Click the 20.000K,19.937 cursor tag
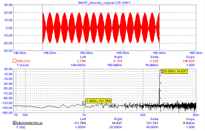This screenshot has width=205, height=131. pyautogui.click(x=175, y=71)
